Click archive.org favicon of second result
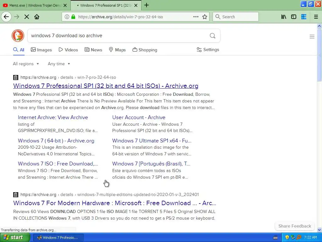The image size is (322, 242). coord(16,194)
